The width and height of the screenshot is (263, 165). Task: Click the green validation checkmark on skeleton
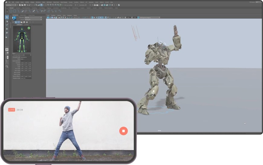[x=29, y=28]
